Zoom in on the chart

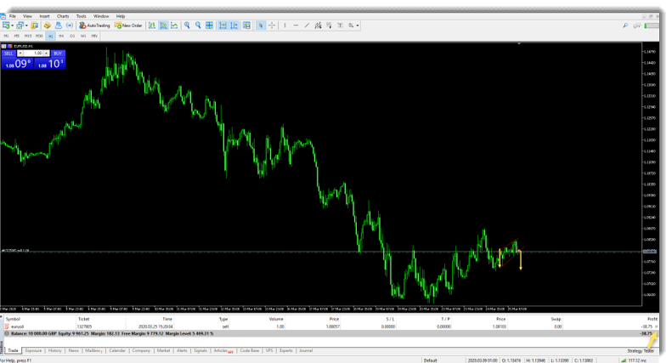click(x=188, y=26)
